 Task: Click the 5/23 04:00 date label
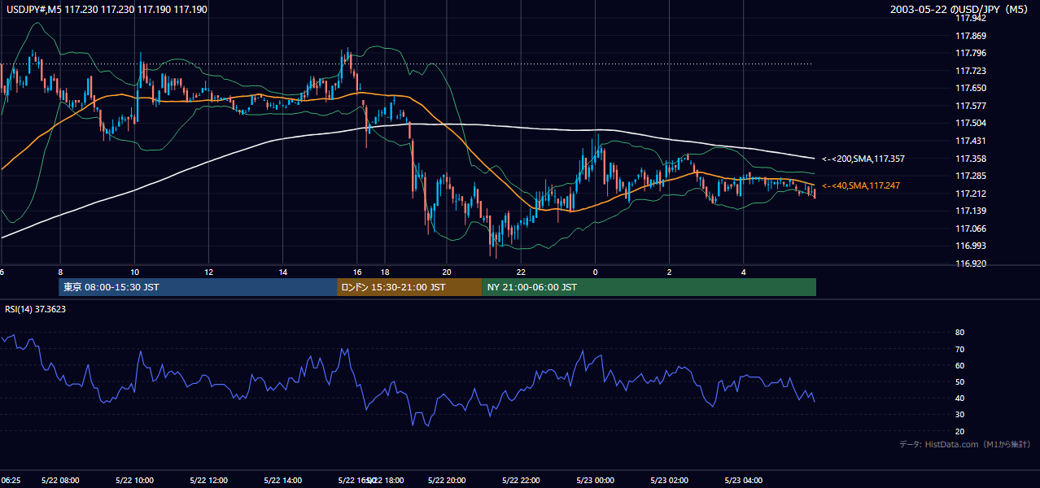click(744, 481)
